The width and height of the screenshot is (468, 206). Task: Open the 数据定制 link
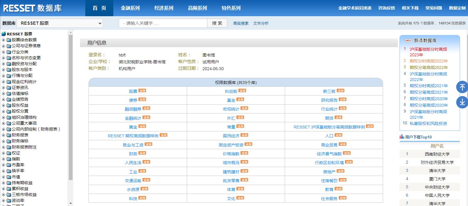[x=457, y=8]
